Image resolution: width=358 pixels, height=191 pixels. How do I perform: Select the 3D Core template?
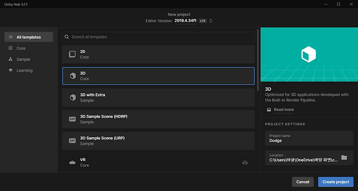[158, 76]
